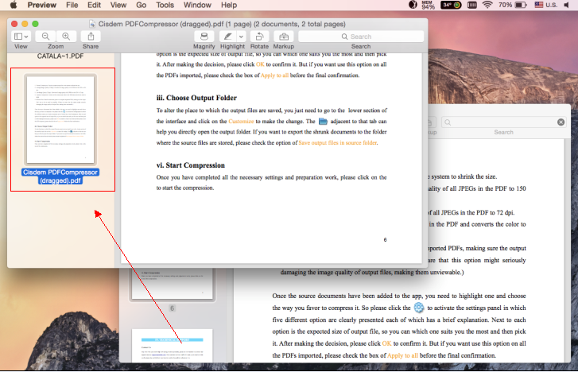Click orange OK text in back window document
Viewport: 578px width, 372px height.
(x=386, y=343)
